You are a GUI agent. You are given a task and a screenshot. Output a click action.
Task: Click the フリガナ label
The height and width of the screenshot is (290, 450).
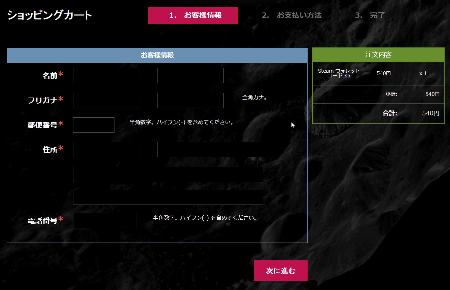[x=42, y=100]
